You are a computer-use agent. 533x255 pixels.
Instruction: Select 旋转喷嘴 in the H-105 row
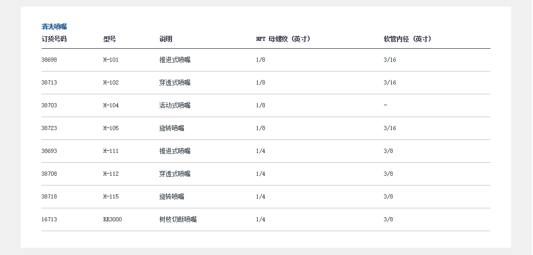(x=172, y=129)
